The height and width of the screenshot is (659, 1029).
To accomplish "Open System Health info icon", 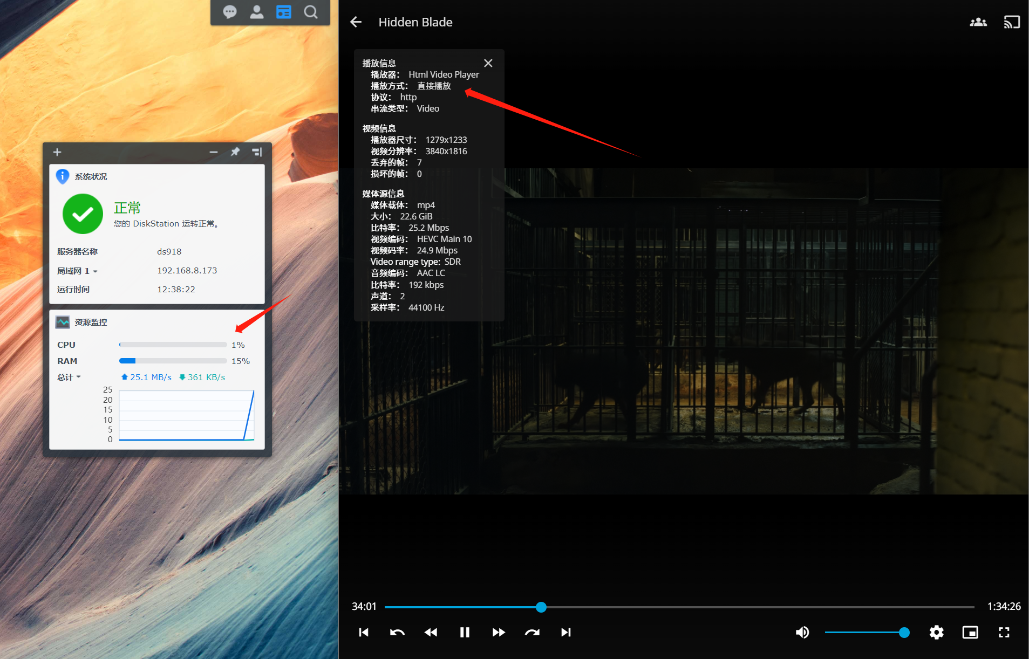I will coord(63,176).
